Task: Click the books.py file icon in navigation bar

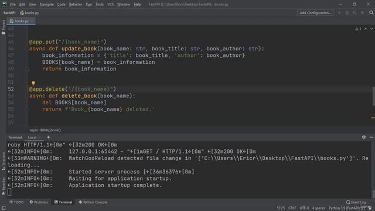Action: [x=22, y=13]
